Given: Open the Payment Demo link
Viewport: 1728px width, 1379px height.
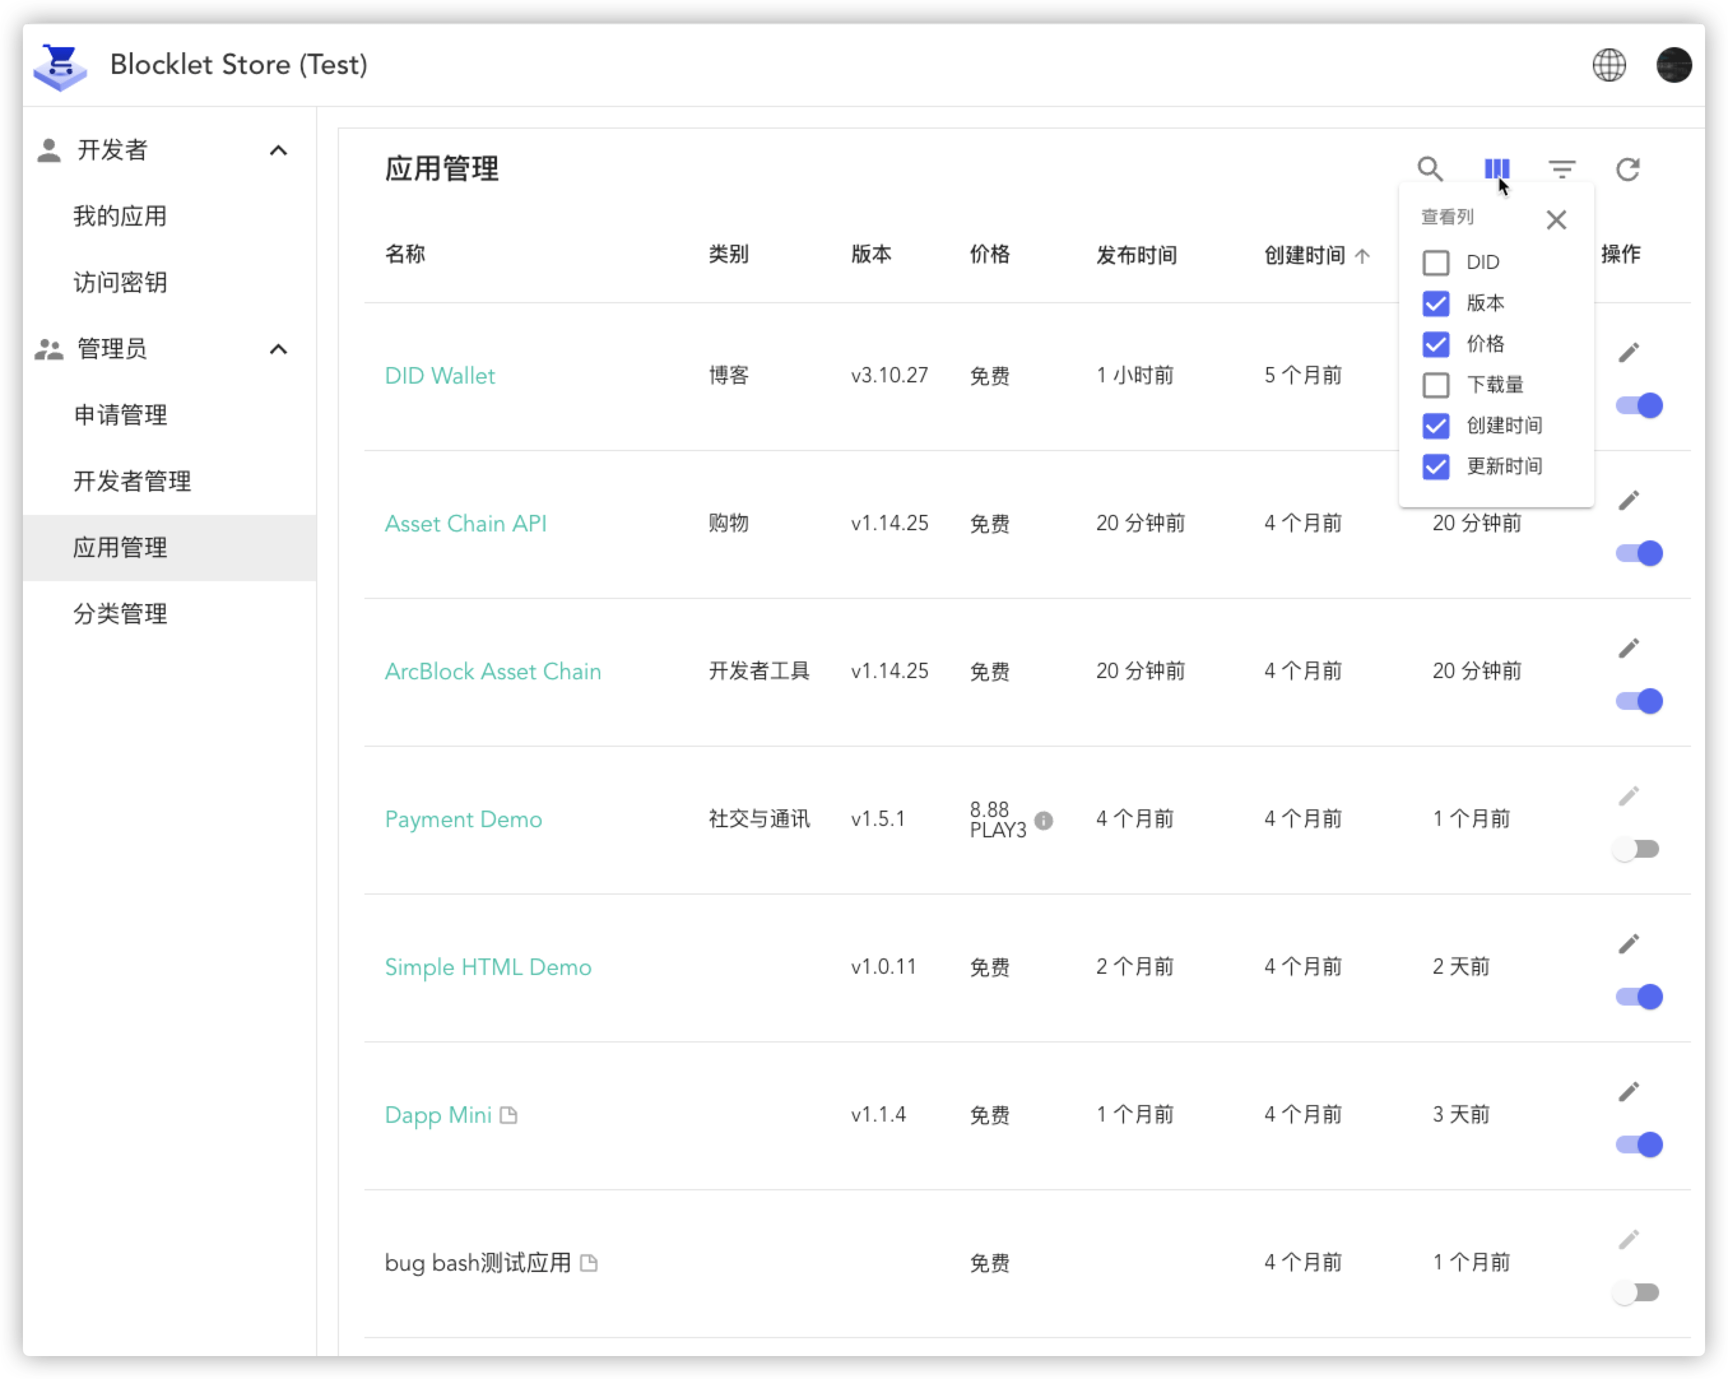Looking at the screenshot, I should (x=463, y=819).
